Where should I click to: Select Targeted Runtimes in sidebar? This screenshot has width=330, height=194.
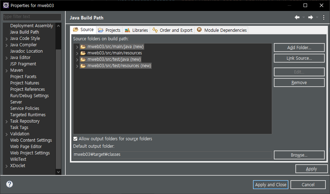point(28,115)
